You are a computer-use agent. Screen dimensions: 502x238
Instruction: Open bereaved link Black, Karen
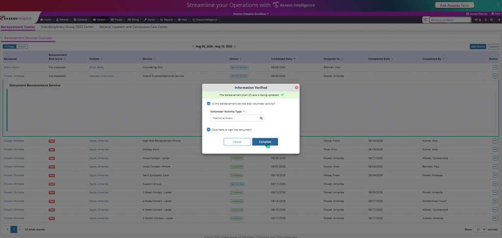tap(12, 68)
